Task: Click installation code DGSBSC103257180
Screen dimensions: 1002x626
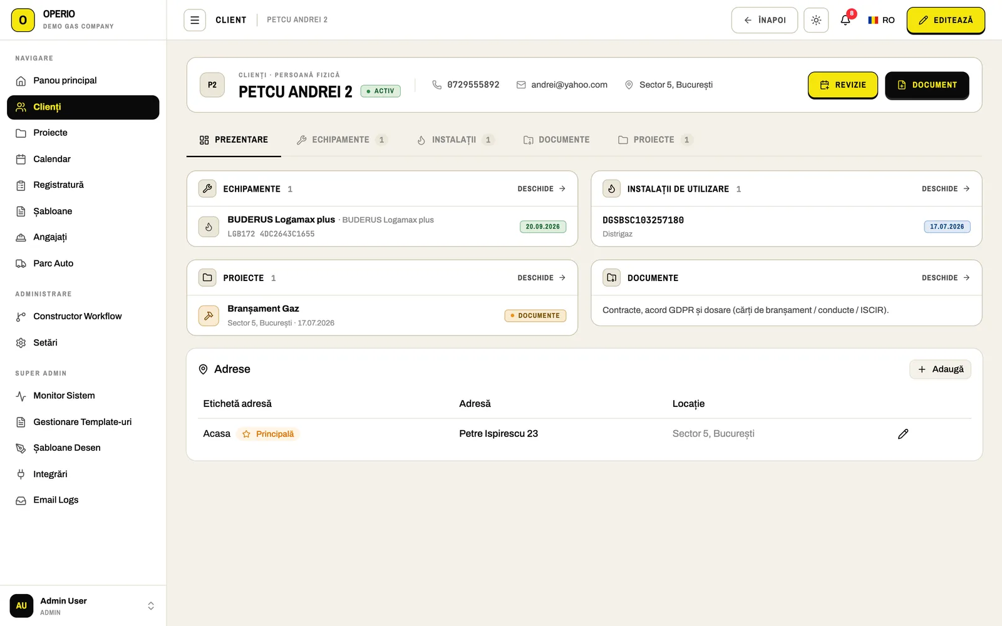Action: 643,220
